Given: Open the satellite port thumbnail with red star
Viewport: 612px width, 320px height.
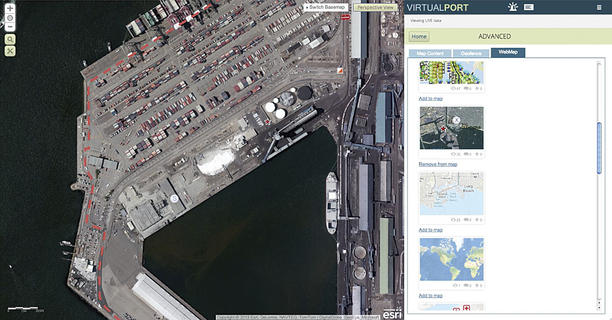Looking at the screenshot, I should click(x=452, y=128).
